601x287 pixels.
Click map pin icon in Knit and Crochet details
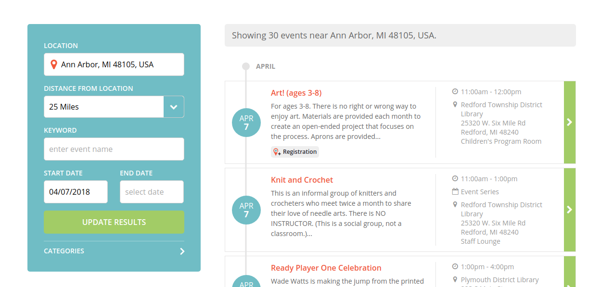(x=455, y=204)
